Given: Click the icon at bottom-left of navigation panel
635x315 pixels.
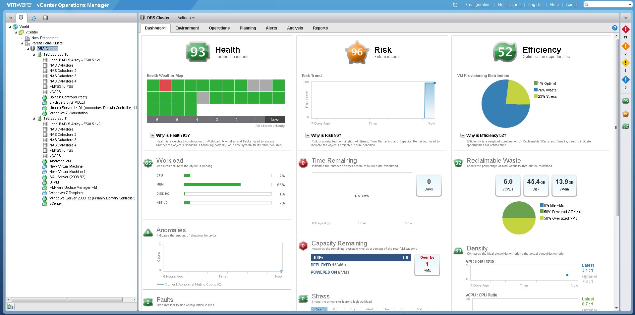Looking at the screenshot, I should [11, 307].
